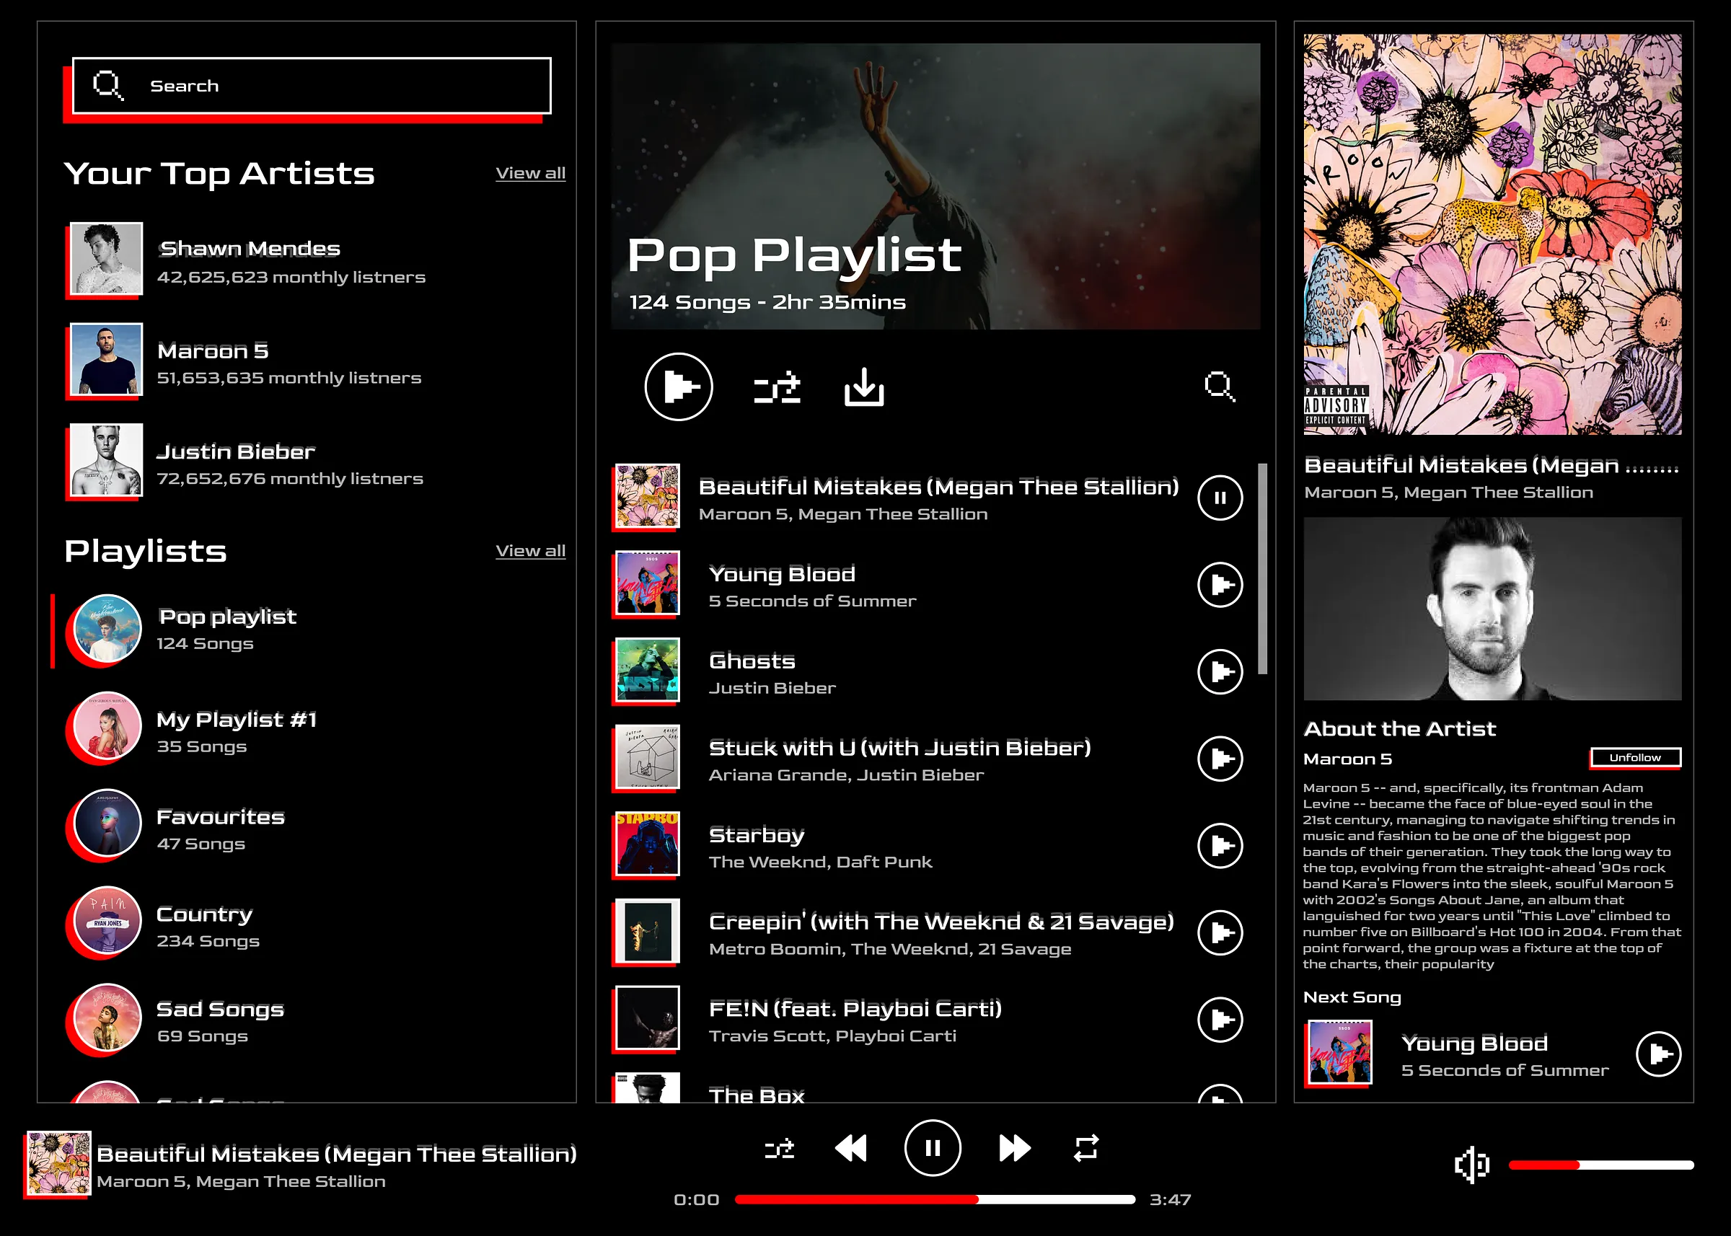Play FE!N by Travis Scott
This screenshot has height=1236, width=1731.
(1220, 1019)
